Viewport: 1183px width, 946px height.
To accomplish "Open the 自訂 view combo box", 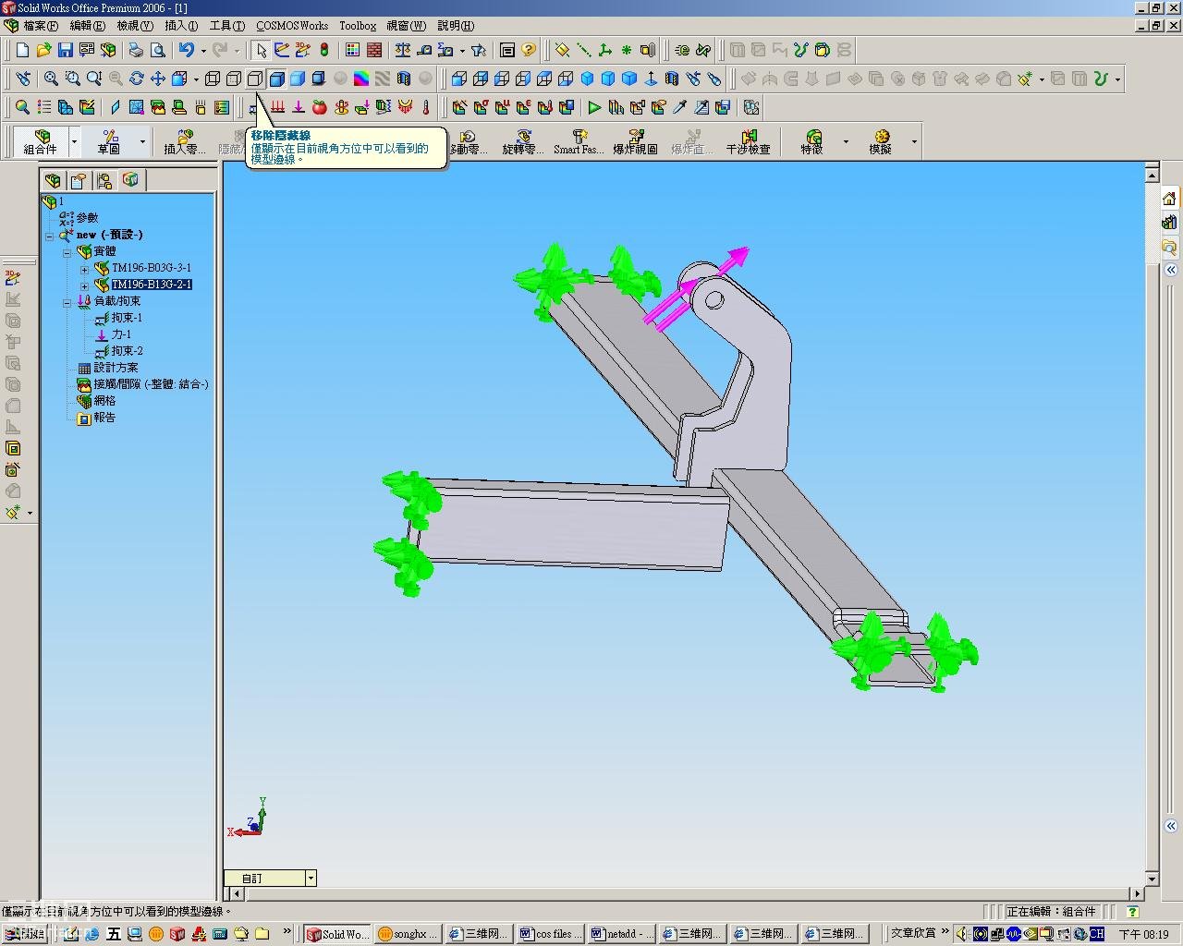I will click(x=271, y=878).
